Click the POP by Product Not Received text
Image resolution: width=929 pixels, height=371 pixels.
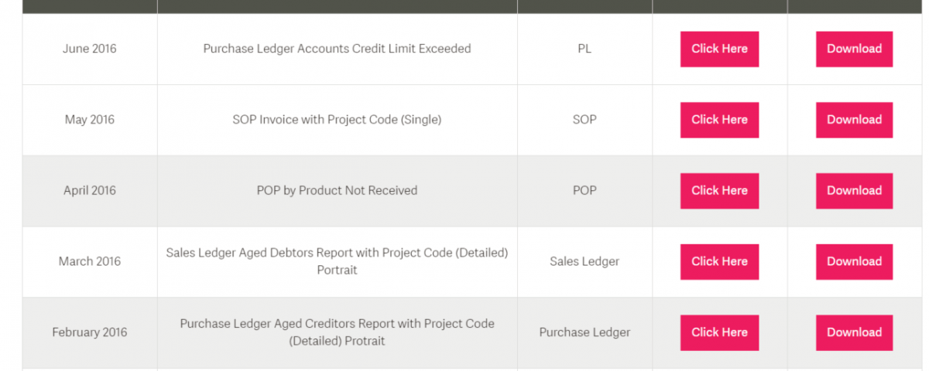(337, 191)
